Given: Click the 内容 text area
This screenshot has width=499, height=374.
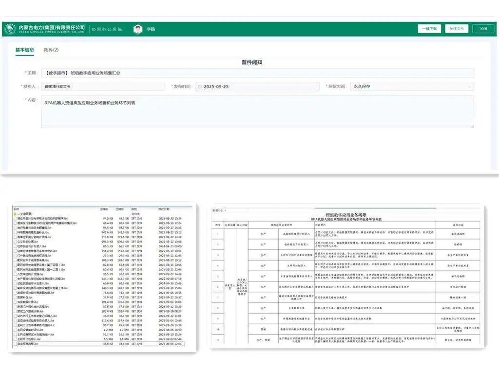Looking at the screenshot, I should [257, 112].
